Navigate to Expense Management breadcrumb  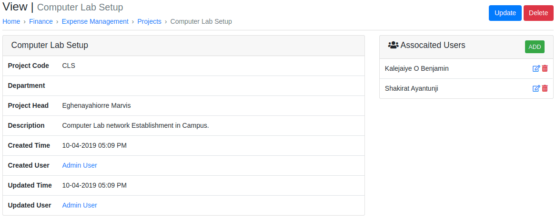point(95,21)
